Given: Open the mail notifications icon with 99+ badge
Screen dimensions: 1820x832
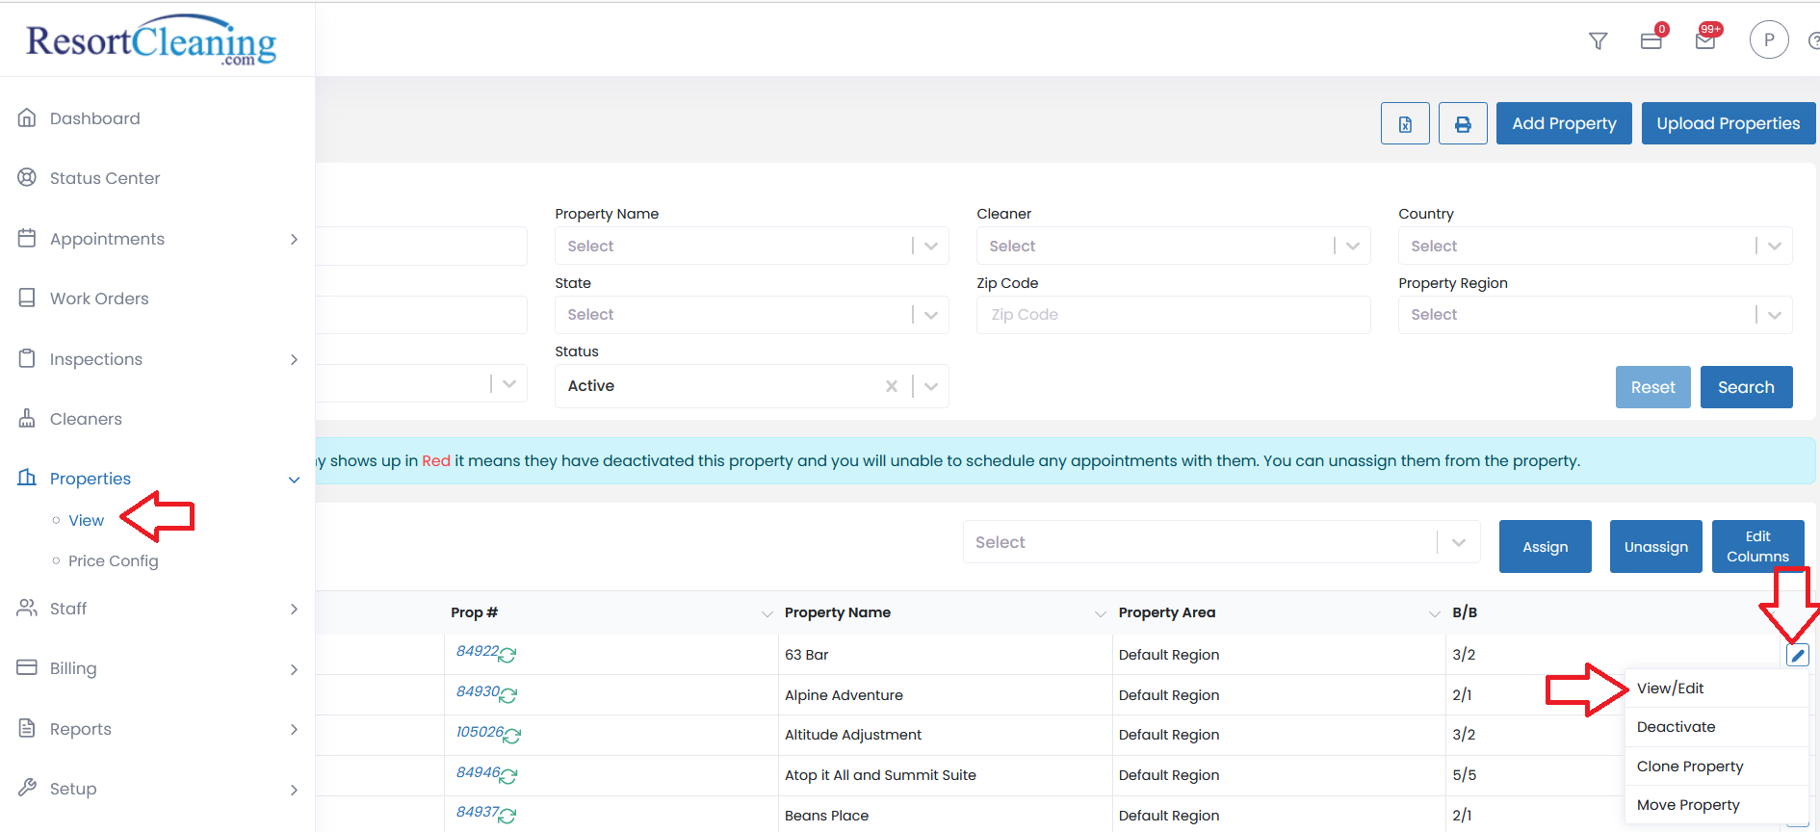Looking at the screenshot, I should (1705, 40).
